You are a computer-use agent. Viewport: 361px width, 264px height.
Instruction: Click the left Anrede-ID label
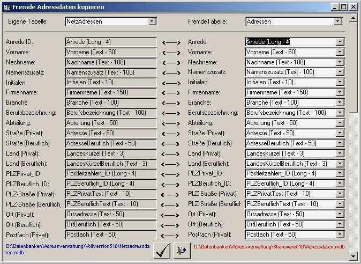click(19, 42)
